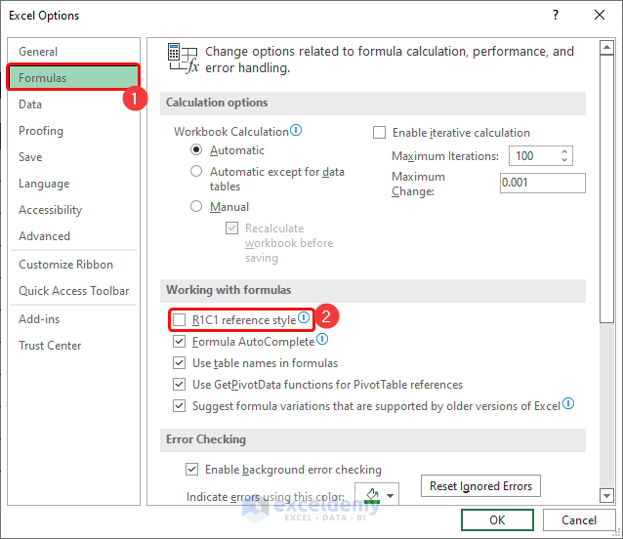Enable iterative calculation checkbox

(x=380, y=132)
